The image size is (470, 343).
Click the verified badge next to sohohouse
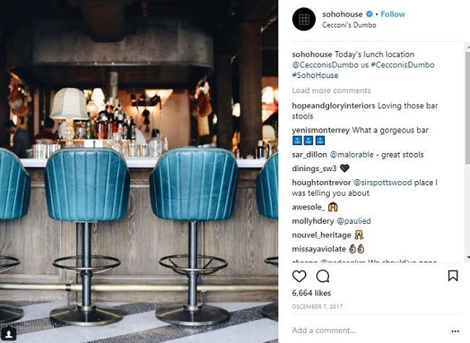(369, 14)
